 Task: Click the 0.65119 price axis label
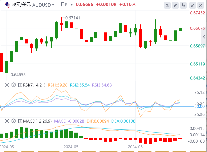pyautogui.click(x=197, y=64)
